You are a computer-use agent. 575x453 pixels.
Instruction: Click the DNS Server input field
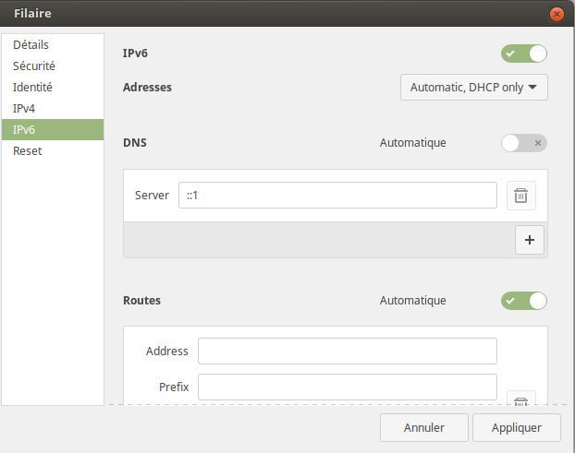(x=337, y=196)
